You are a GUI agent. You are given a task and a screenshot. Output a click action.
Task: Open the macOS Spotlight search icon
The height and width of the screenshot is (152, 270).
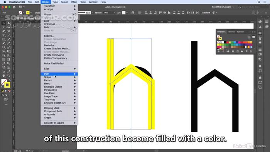tap(259, 2)
